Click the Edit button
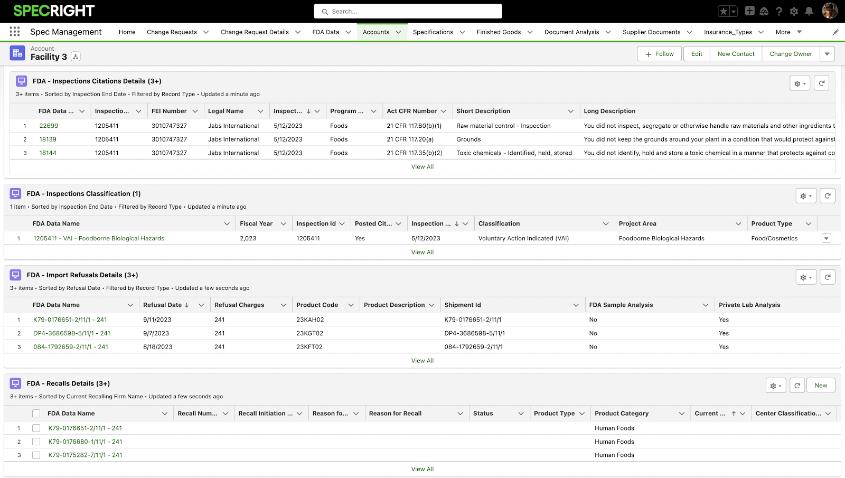The height and width of the screenshot is (478, 845). click(x=697, y=54)
